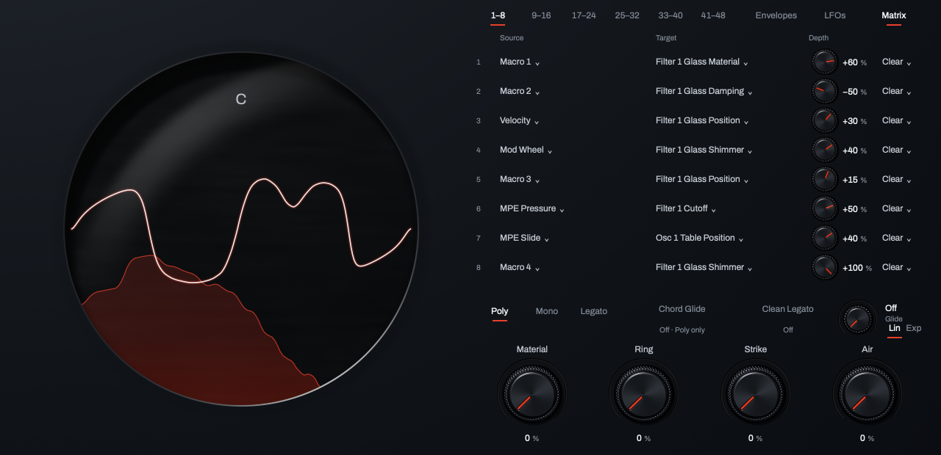Click the Air macro knob
Viewport: 941px width, 455px height.
pyautogui.click(x=867, y=393)
